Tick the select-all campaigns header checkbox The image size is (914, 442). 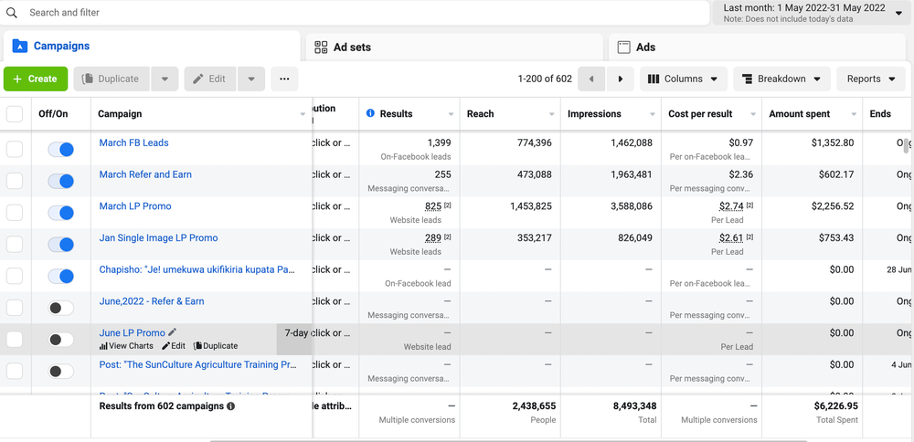(15, 114)
